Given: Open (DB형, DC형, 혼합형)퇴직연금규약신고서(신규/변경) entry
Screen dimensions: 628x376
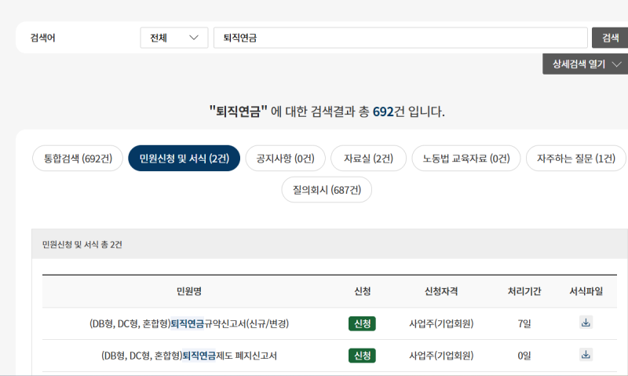Looking at the screenshot, I should [189, 323].
